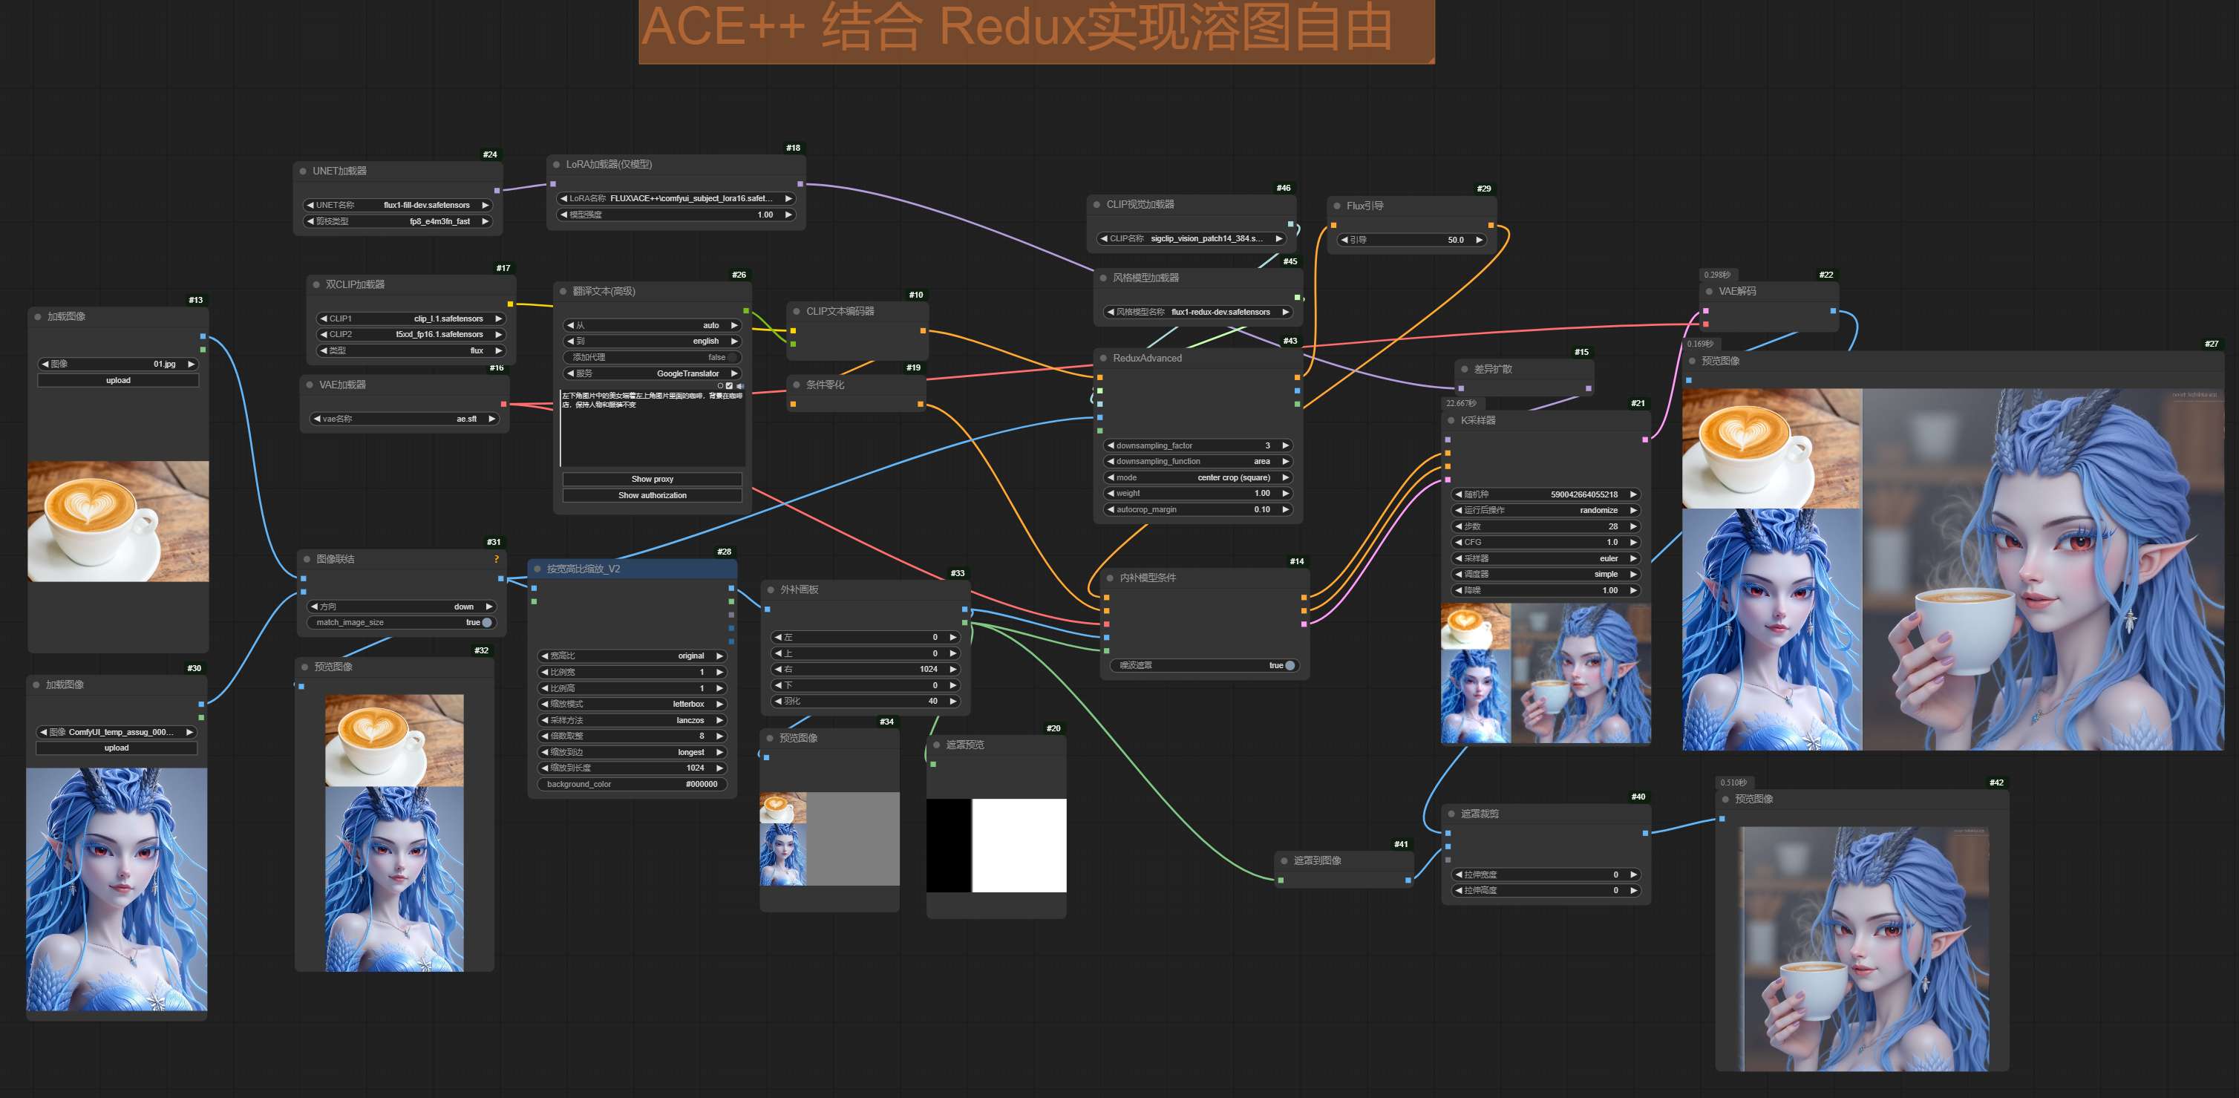Click the help question mark on 图像联结 node
Viewport: 2239px width, 1098px height.
pyautogui.click(x=497, y=559)
